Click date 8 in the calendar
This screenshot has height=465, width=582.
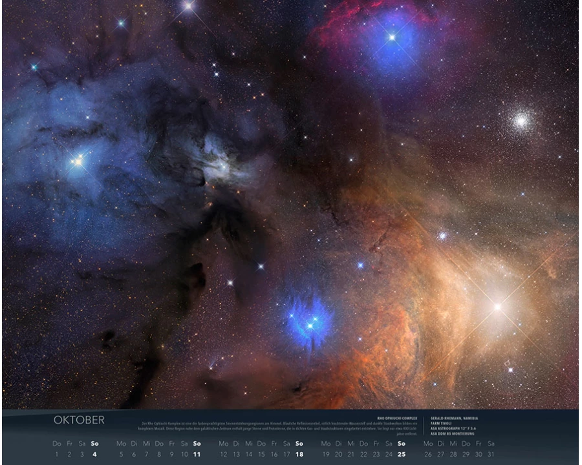coord(159,454)
